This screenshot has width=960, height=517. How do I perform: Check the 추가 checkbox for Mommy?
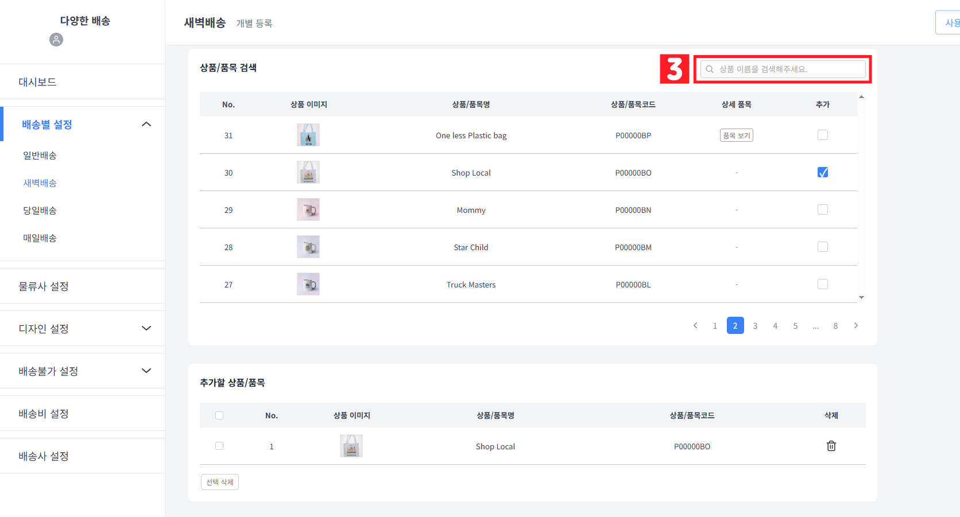823,209
